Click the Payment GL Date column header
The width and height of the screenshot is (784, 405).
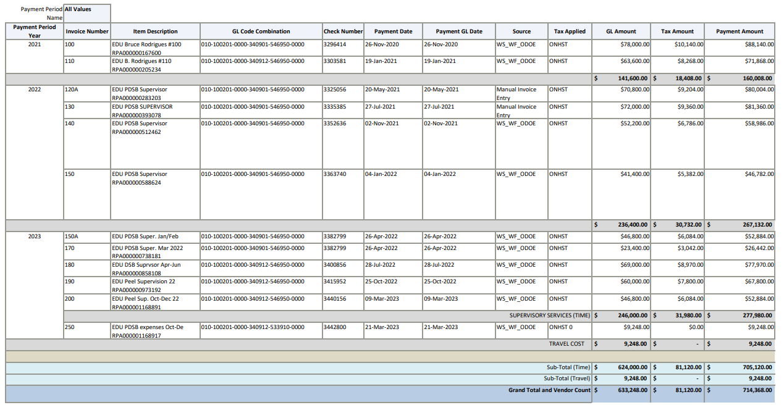point(458,31)
